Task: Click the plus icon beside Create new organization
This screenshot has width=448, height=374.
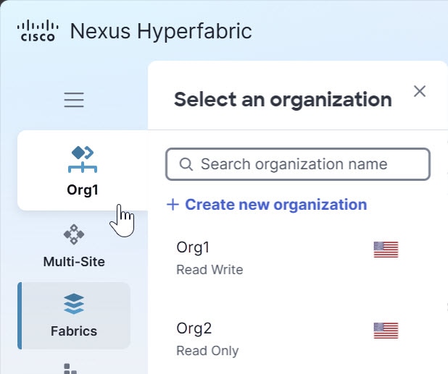Action: [x=173, y=205]
